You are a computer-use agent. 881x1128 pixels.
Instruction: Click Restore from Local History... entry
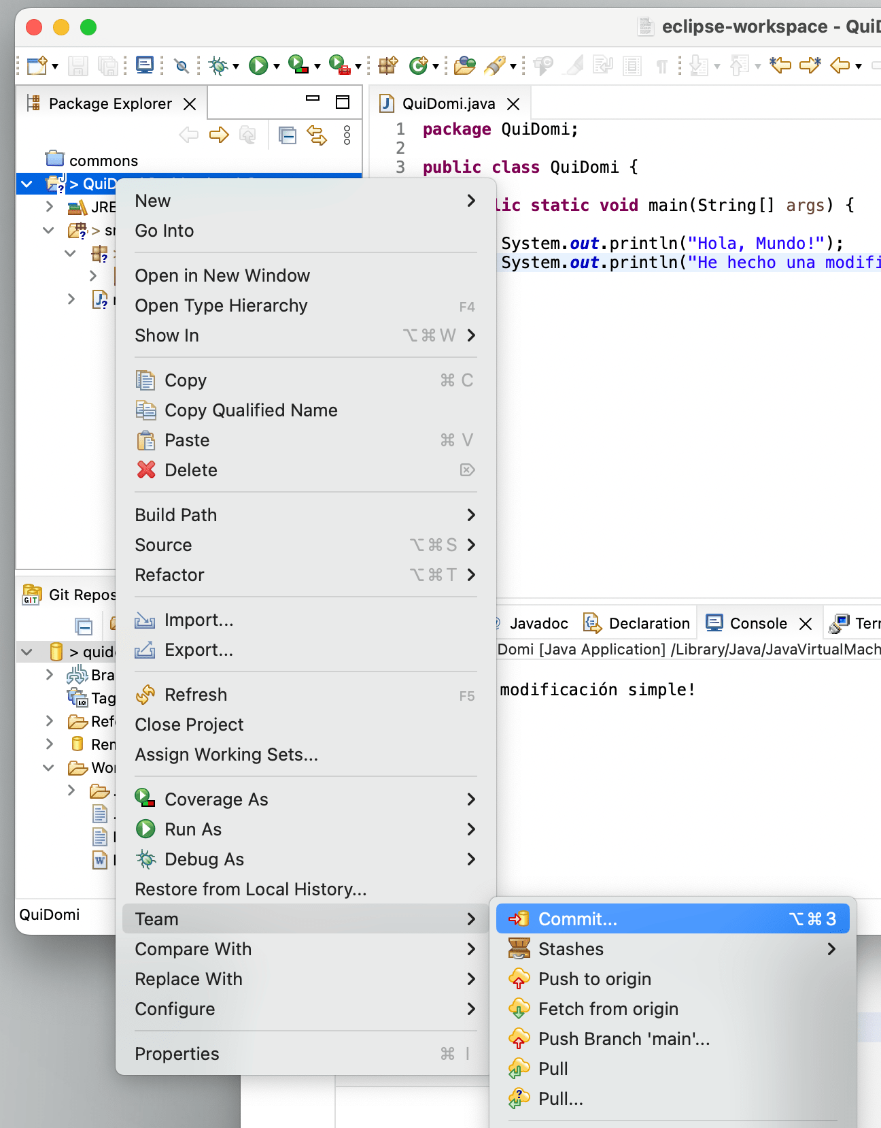click(x=305, y=889)
